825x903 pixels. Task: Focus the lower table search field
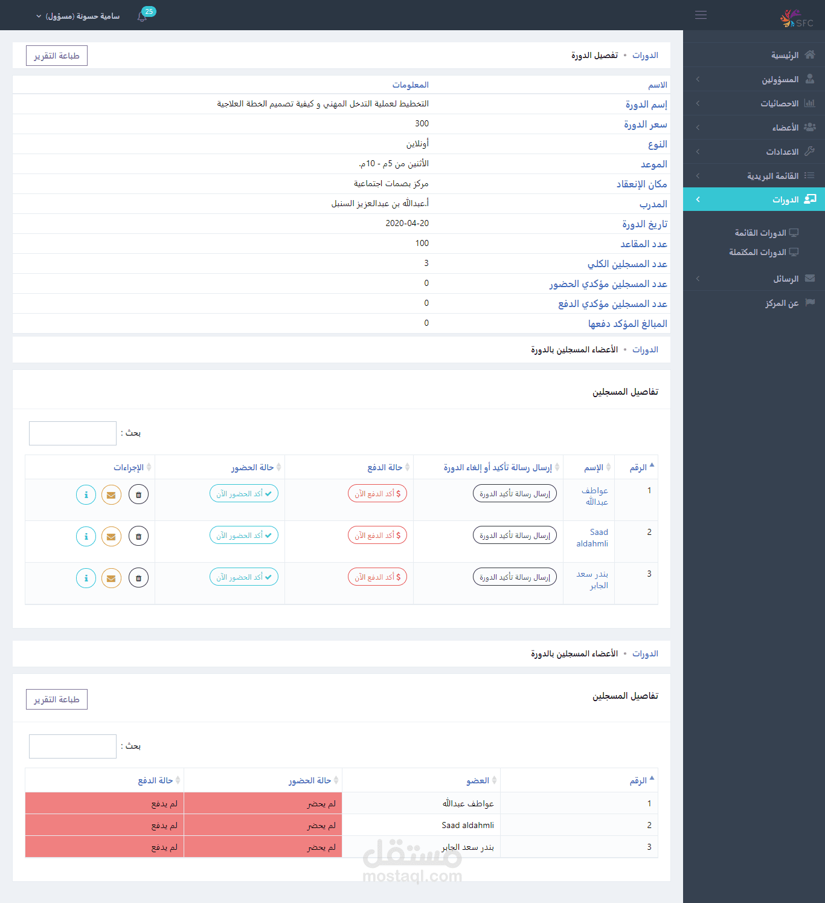(72, 746)
